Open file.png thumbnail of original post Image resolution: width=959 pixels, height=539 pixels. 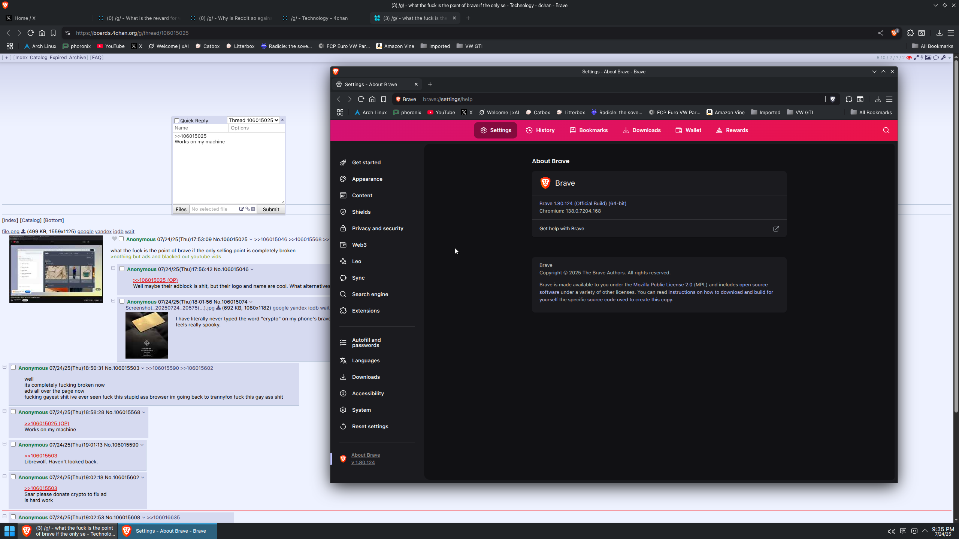[x=56, y=269]
